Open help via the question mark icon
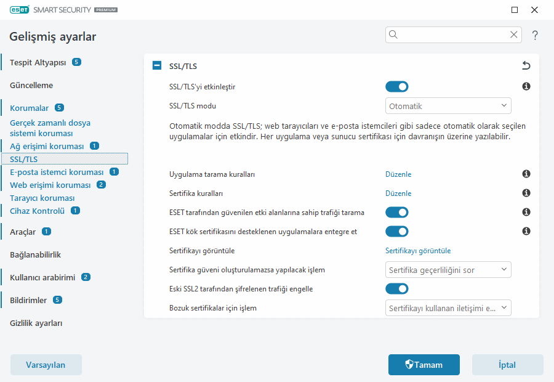The image size is (554, 382). [535, 35]
